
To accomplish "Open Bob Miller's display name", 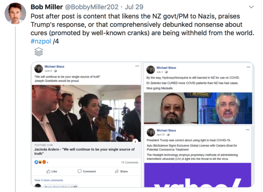I will (46, 7).
